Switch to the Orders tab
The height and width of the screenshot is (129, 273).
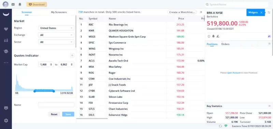(x=225, y=44)
